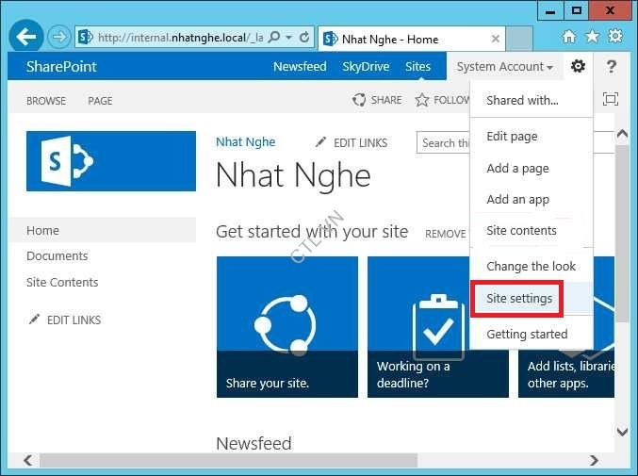Screen dimensions: 638x476
Task: Click the browser Forward arrow button
Action: click(59, 37)
